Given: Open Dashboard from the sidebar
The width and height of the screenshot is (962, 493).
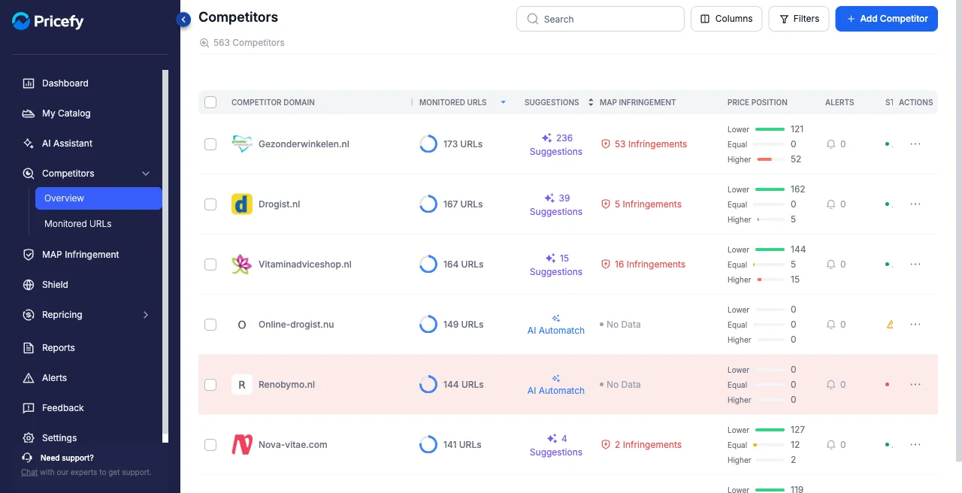Looking at the screenshot, I should (x=65, y=83).
